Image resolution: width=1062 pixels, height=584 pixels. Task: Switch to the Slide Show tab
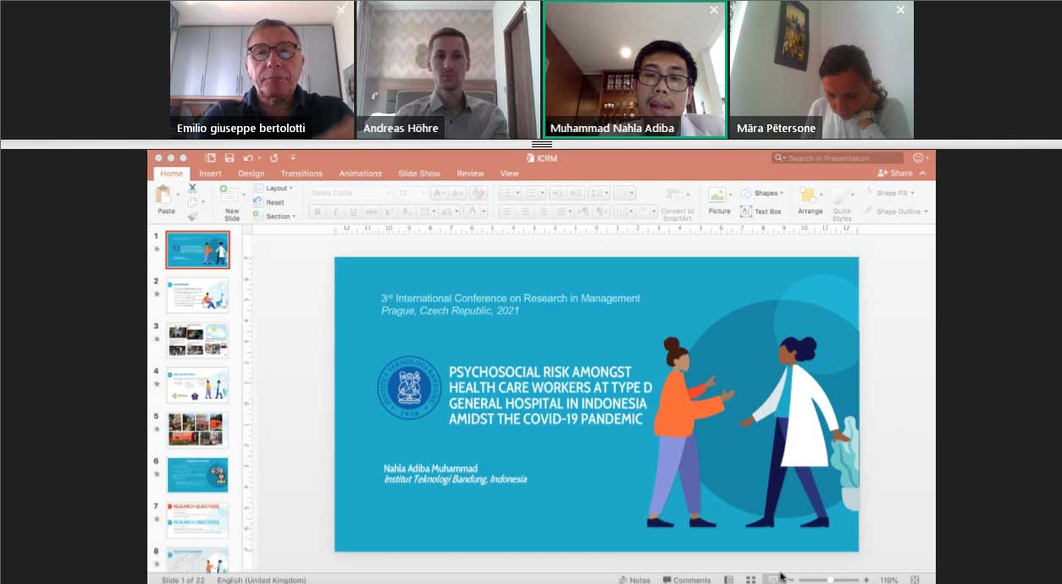coord(419,174)
